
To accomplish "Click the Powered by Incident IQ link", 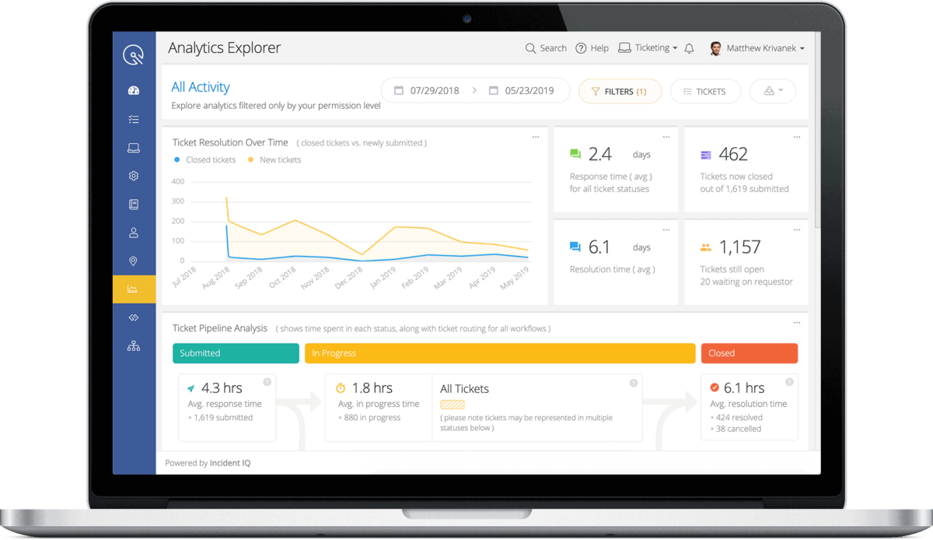I will tap(208, 461).
